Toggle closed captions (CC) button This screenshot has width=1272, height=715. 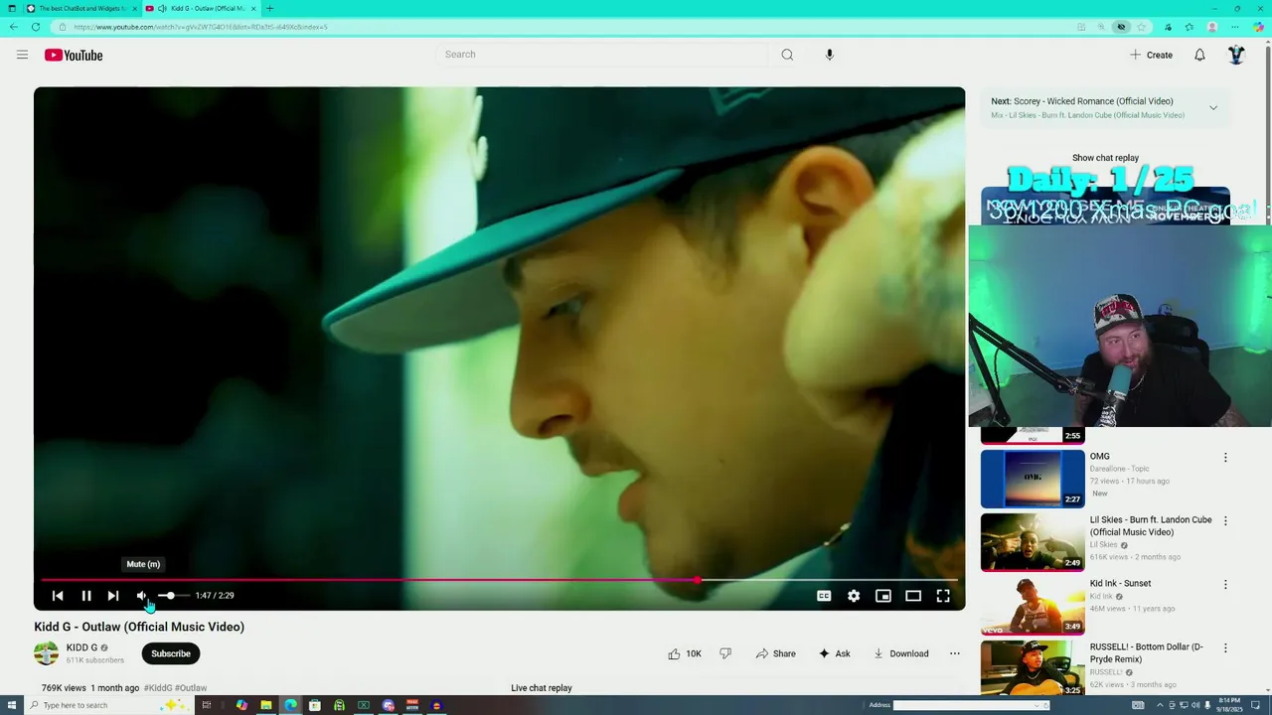(x=824, y=596)
